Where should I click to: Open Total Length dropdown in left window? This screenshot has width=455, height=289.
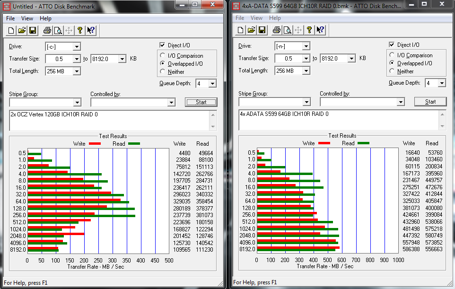tap(77, 71)
